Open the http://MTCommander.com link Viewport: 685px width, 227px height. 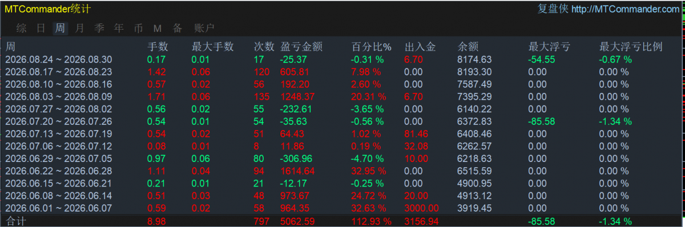point(625,9)
